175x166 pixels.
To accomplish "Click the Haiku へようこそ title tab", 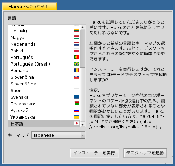I will pyautogui.click(x=29, y=6).
